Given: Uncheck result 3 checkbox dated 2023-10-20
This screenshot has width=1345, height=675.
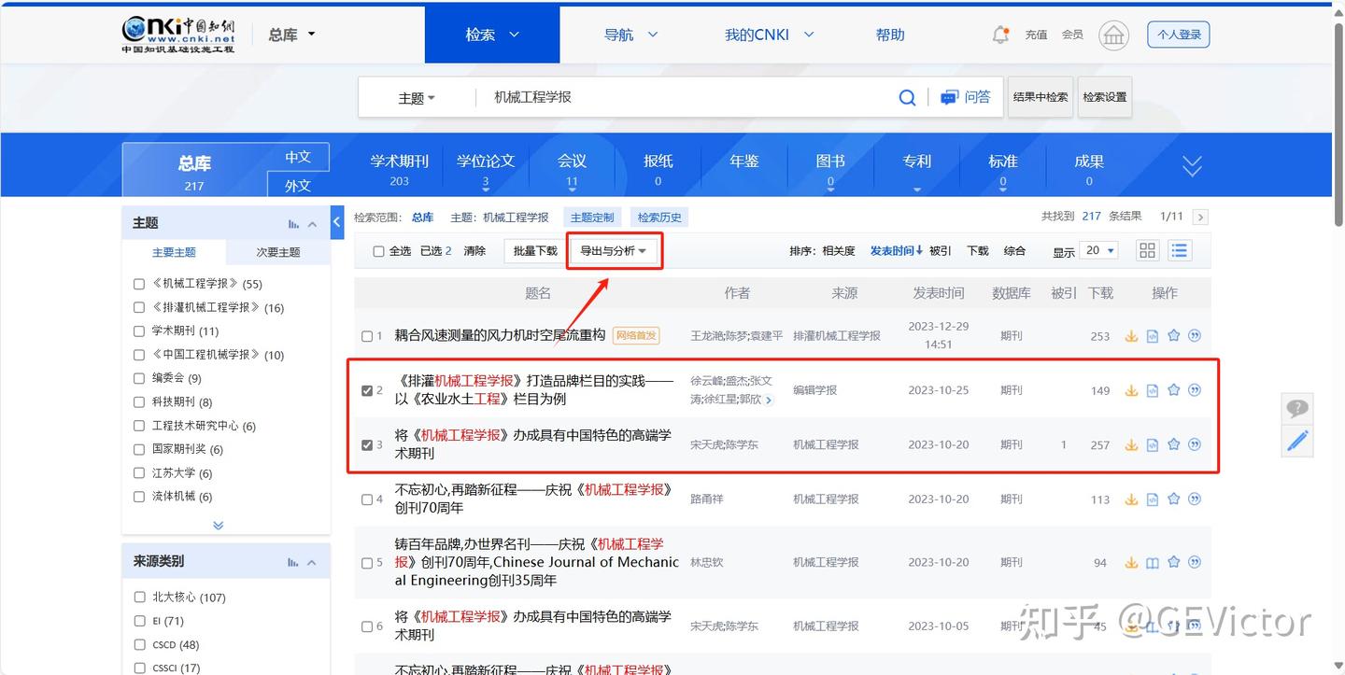Looking at the screenshot, I should point(367,445).
